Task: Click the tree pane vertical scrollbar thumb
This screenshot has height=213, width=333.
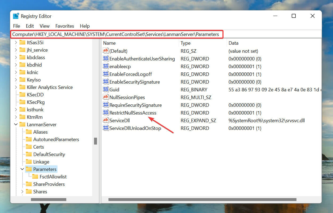Action: point(95,141)
